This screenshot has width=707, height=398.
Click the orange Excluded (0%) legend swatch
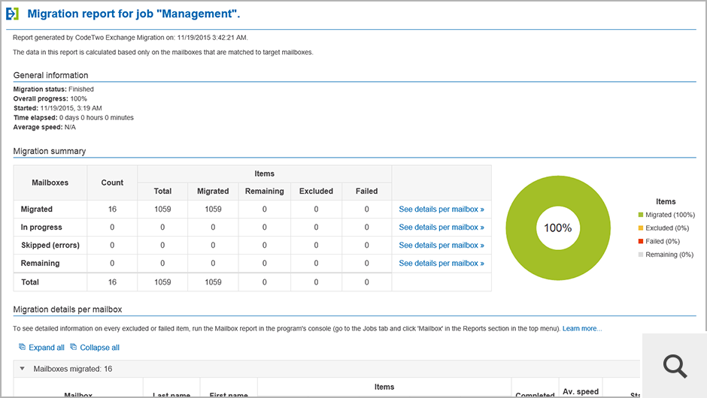point(641,228)
